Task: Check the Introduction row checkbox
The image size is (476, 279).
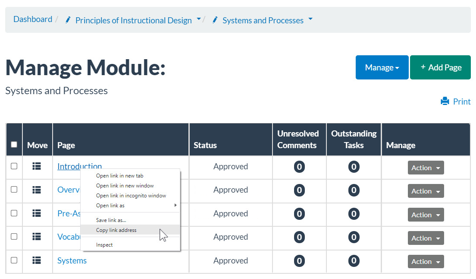Action: coord(14,166)
